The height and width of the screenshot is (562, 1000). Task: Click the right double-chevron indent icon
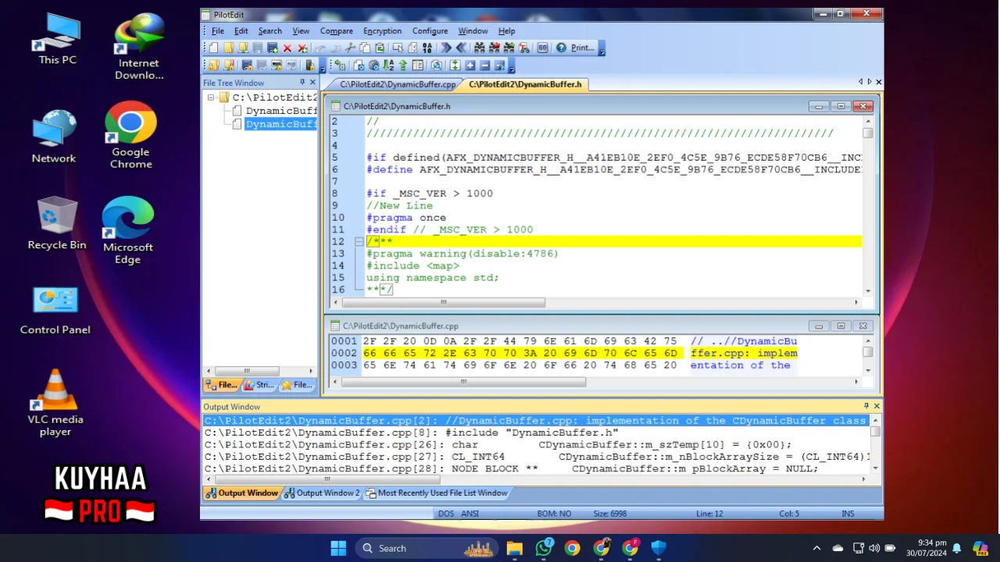point(445,48)
